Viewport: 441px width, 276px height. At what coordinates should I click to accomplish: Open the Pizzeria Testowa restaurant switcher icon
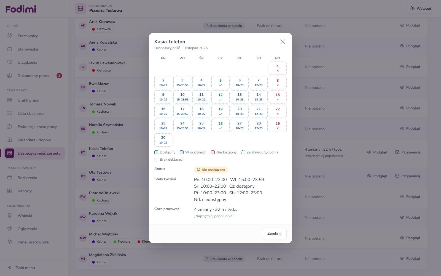tap(80, 9)
